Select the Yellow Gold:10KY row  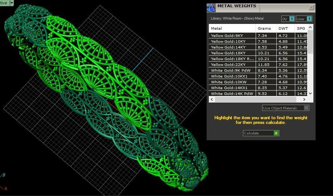click(x=258, y=41)
